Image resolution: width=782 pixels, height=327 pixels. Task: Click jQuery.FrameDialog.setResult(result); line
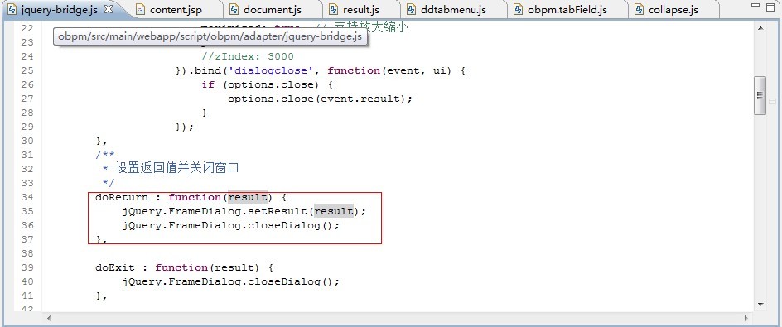point(244,211)
